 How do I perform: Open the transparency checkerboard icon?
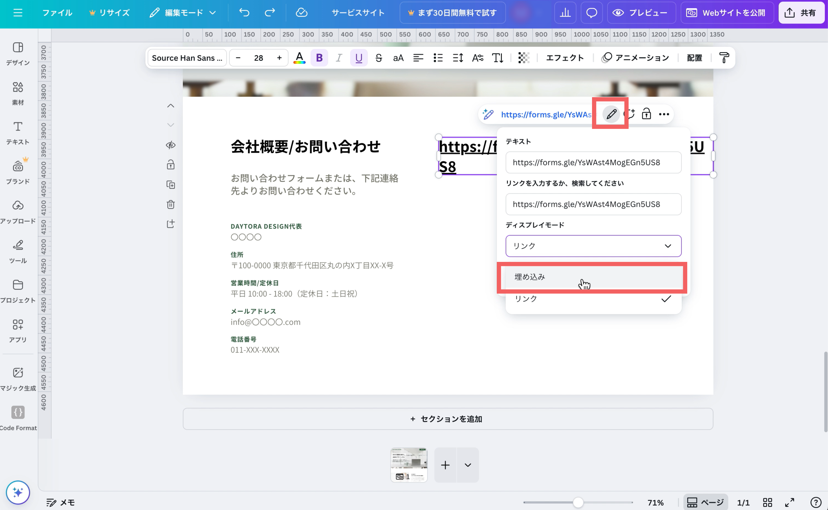click(524, 58)
